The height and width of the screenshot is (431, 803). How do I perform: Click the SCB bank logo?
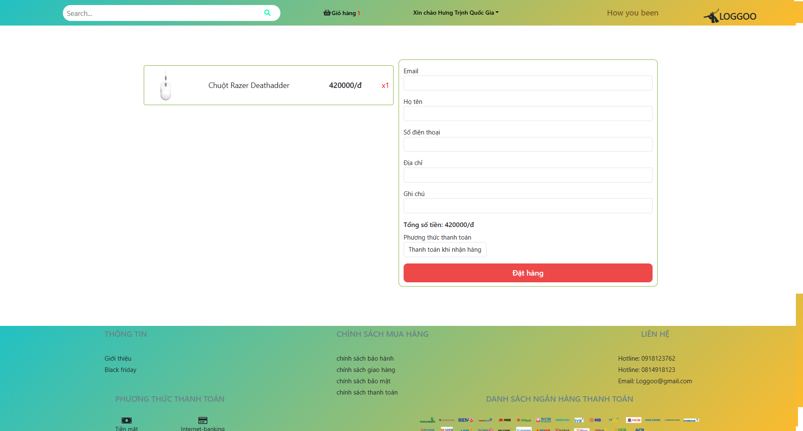(543, 420)
